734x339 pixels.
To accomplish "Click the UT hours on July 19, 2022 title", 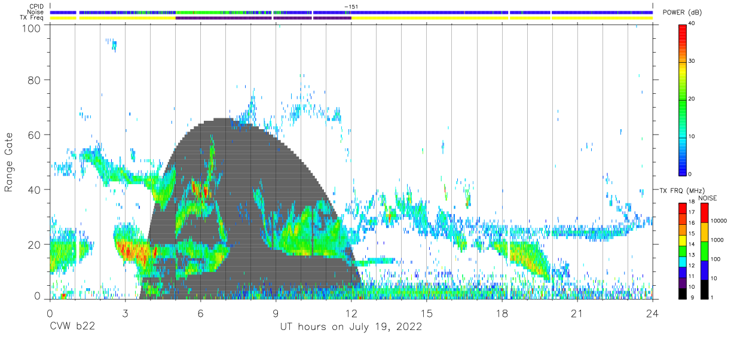I will pyautogui.click(x=351, y=328).
